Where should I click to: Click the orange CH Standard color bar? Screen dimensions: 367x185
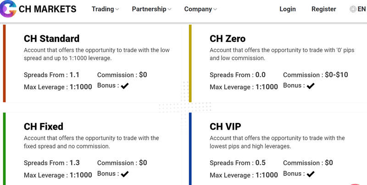[x=4, y=63]
